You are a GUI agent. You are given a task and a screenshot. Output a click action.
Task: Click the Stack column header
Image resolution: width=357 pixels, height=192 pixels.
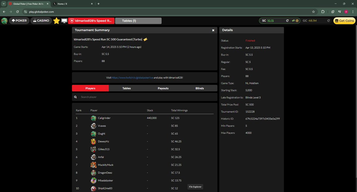pyautogui.click(x=150, y=110)
